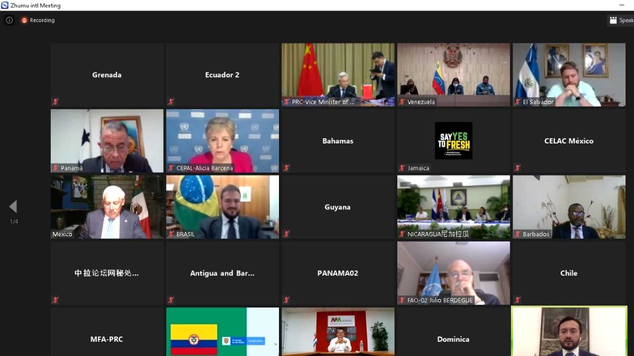The image size is (634, 356).
Task: Select the El Salvador video tile
Action: (569, 74)
